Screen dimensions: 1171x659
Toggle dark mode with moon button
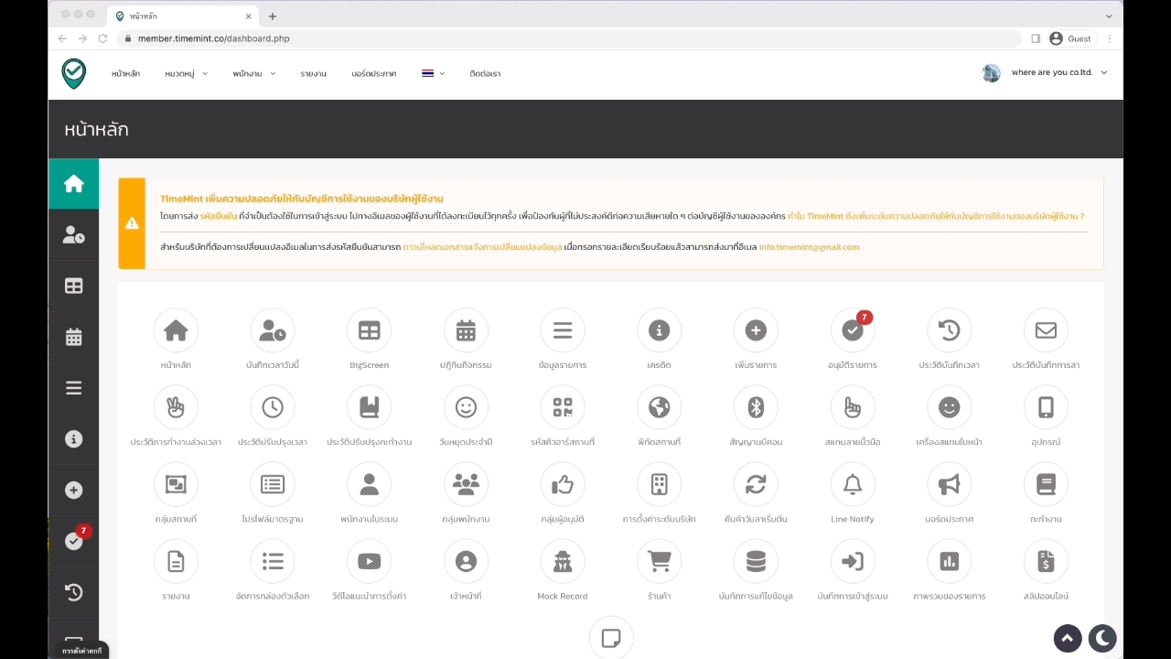point(1102,638)
